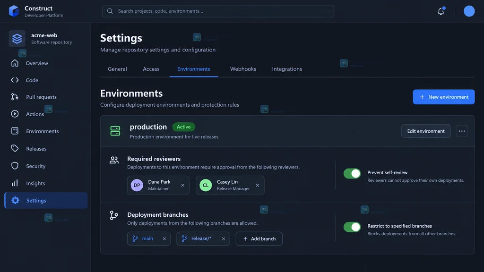
Task: Open notifications bell
Action: point(441,11)
